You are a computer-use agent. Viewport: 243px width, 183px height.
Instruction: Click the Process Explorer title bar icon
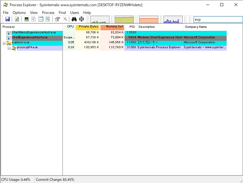point(6,5)
